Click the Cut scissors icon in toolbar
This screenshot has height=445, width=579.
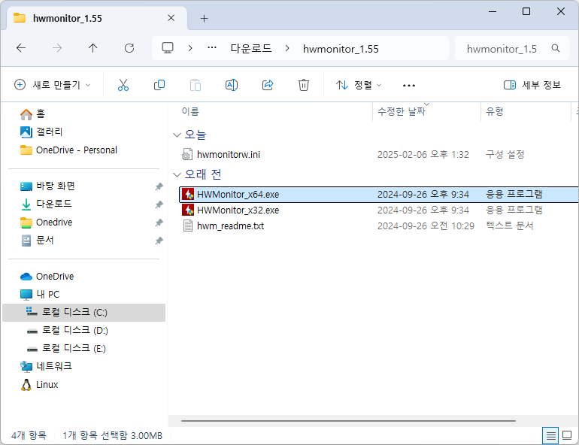pos(123,85)
